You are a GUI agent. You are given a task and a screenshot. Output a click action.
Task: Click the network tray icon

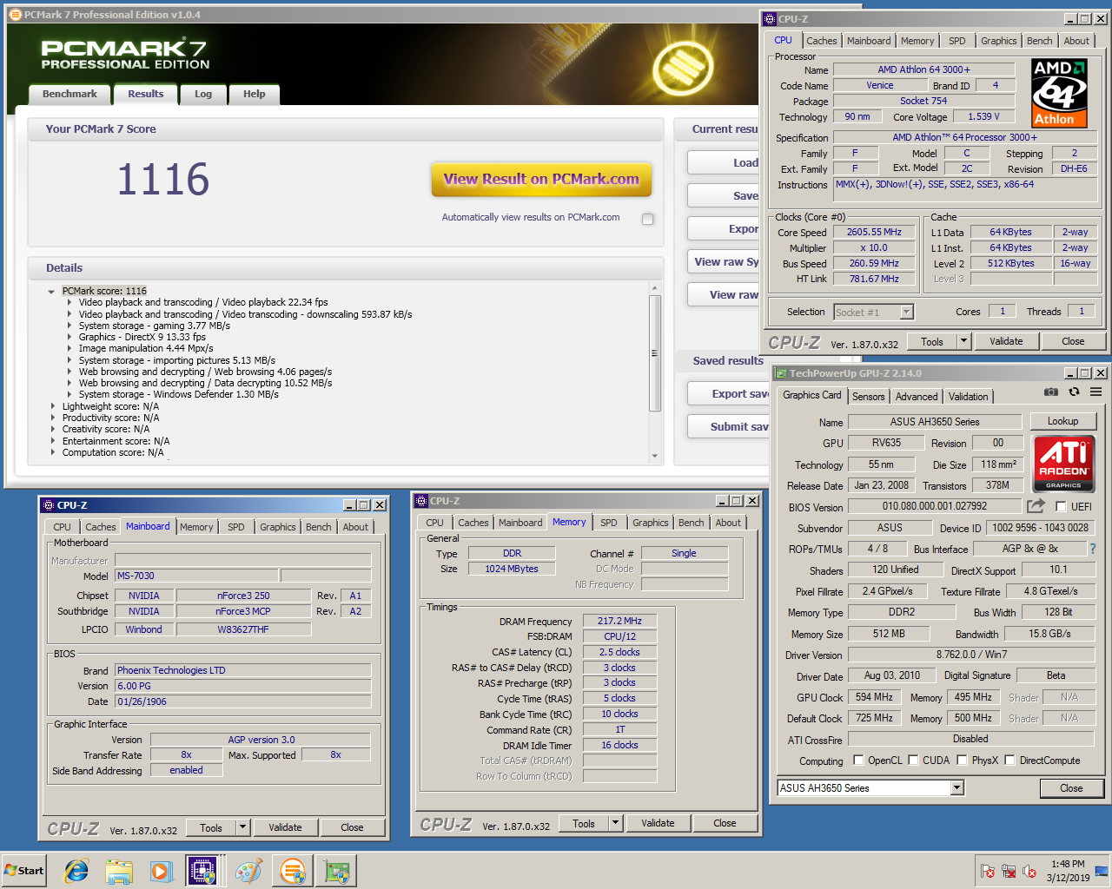coord(1009,871)
